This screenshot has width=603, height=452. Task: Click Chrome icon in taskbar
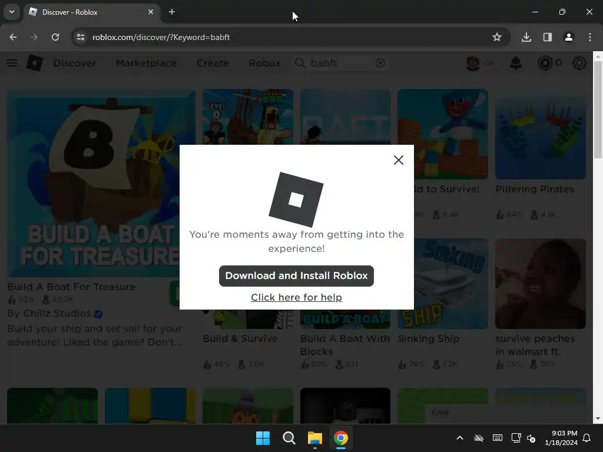pyautogui.click(x=341, y=438)
